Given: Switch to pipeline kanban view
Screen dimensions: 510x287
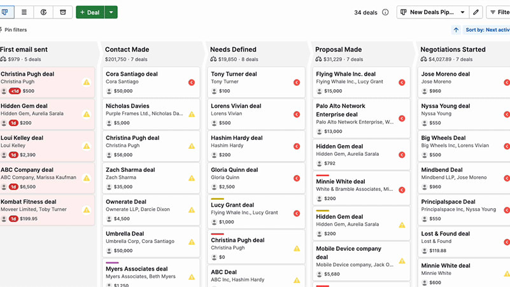Looking at the screenshot, I should pos(6,12).
